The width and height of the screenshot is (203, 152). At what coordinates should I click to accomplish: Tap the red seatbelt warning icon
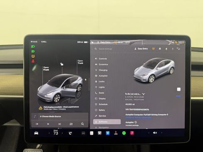[x=33, y=61]
